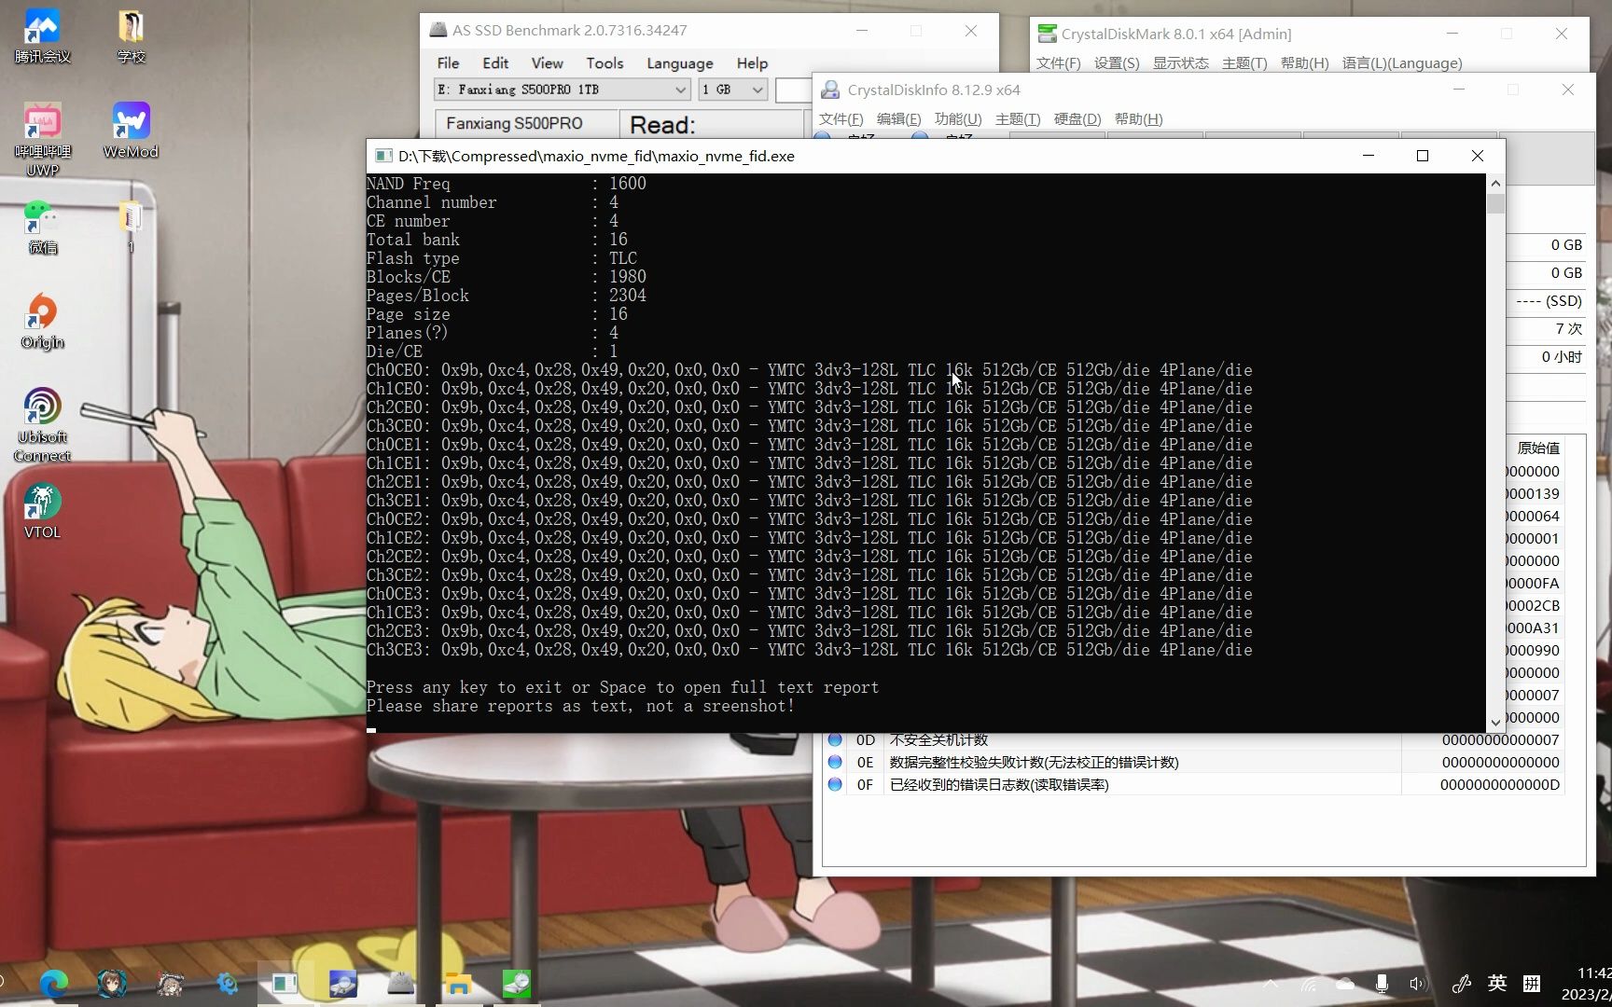Click the 0E attribute status indicator
This screenshot has height=1007, width=1612.
pos(835,762)
